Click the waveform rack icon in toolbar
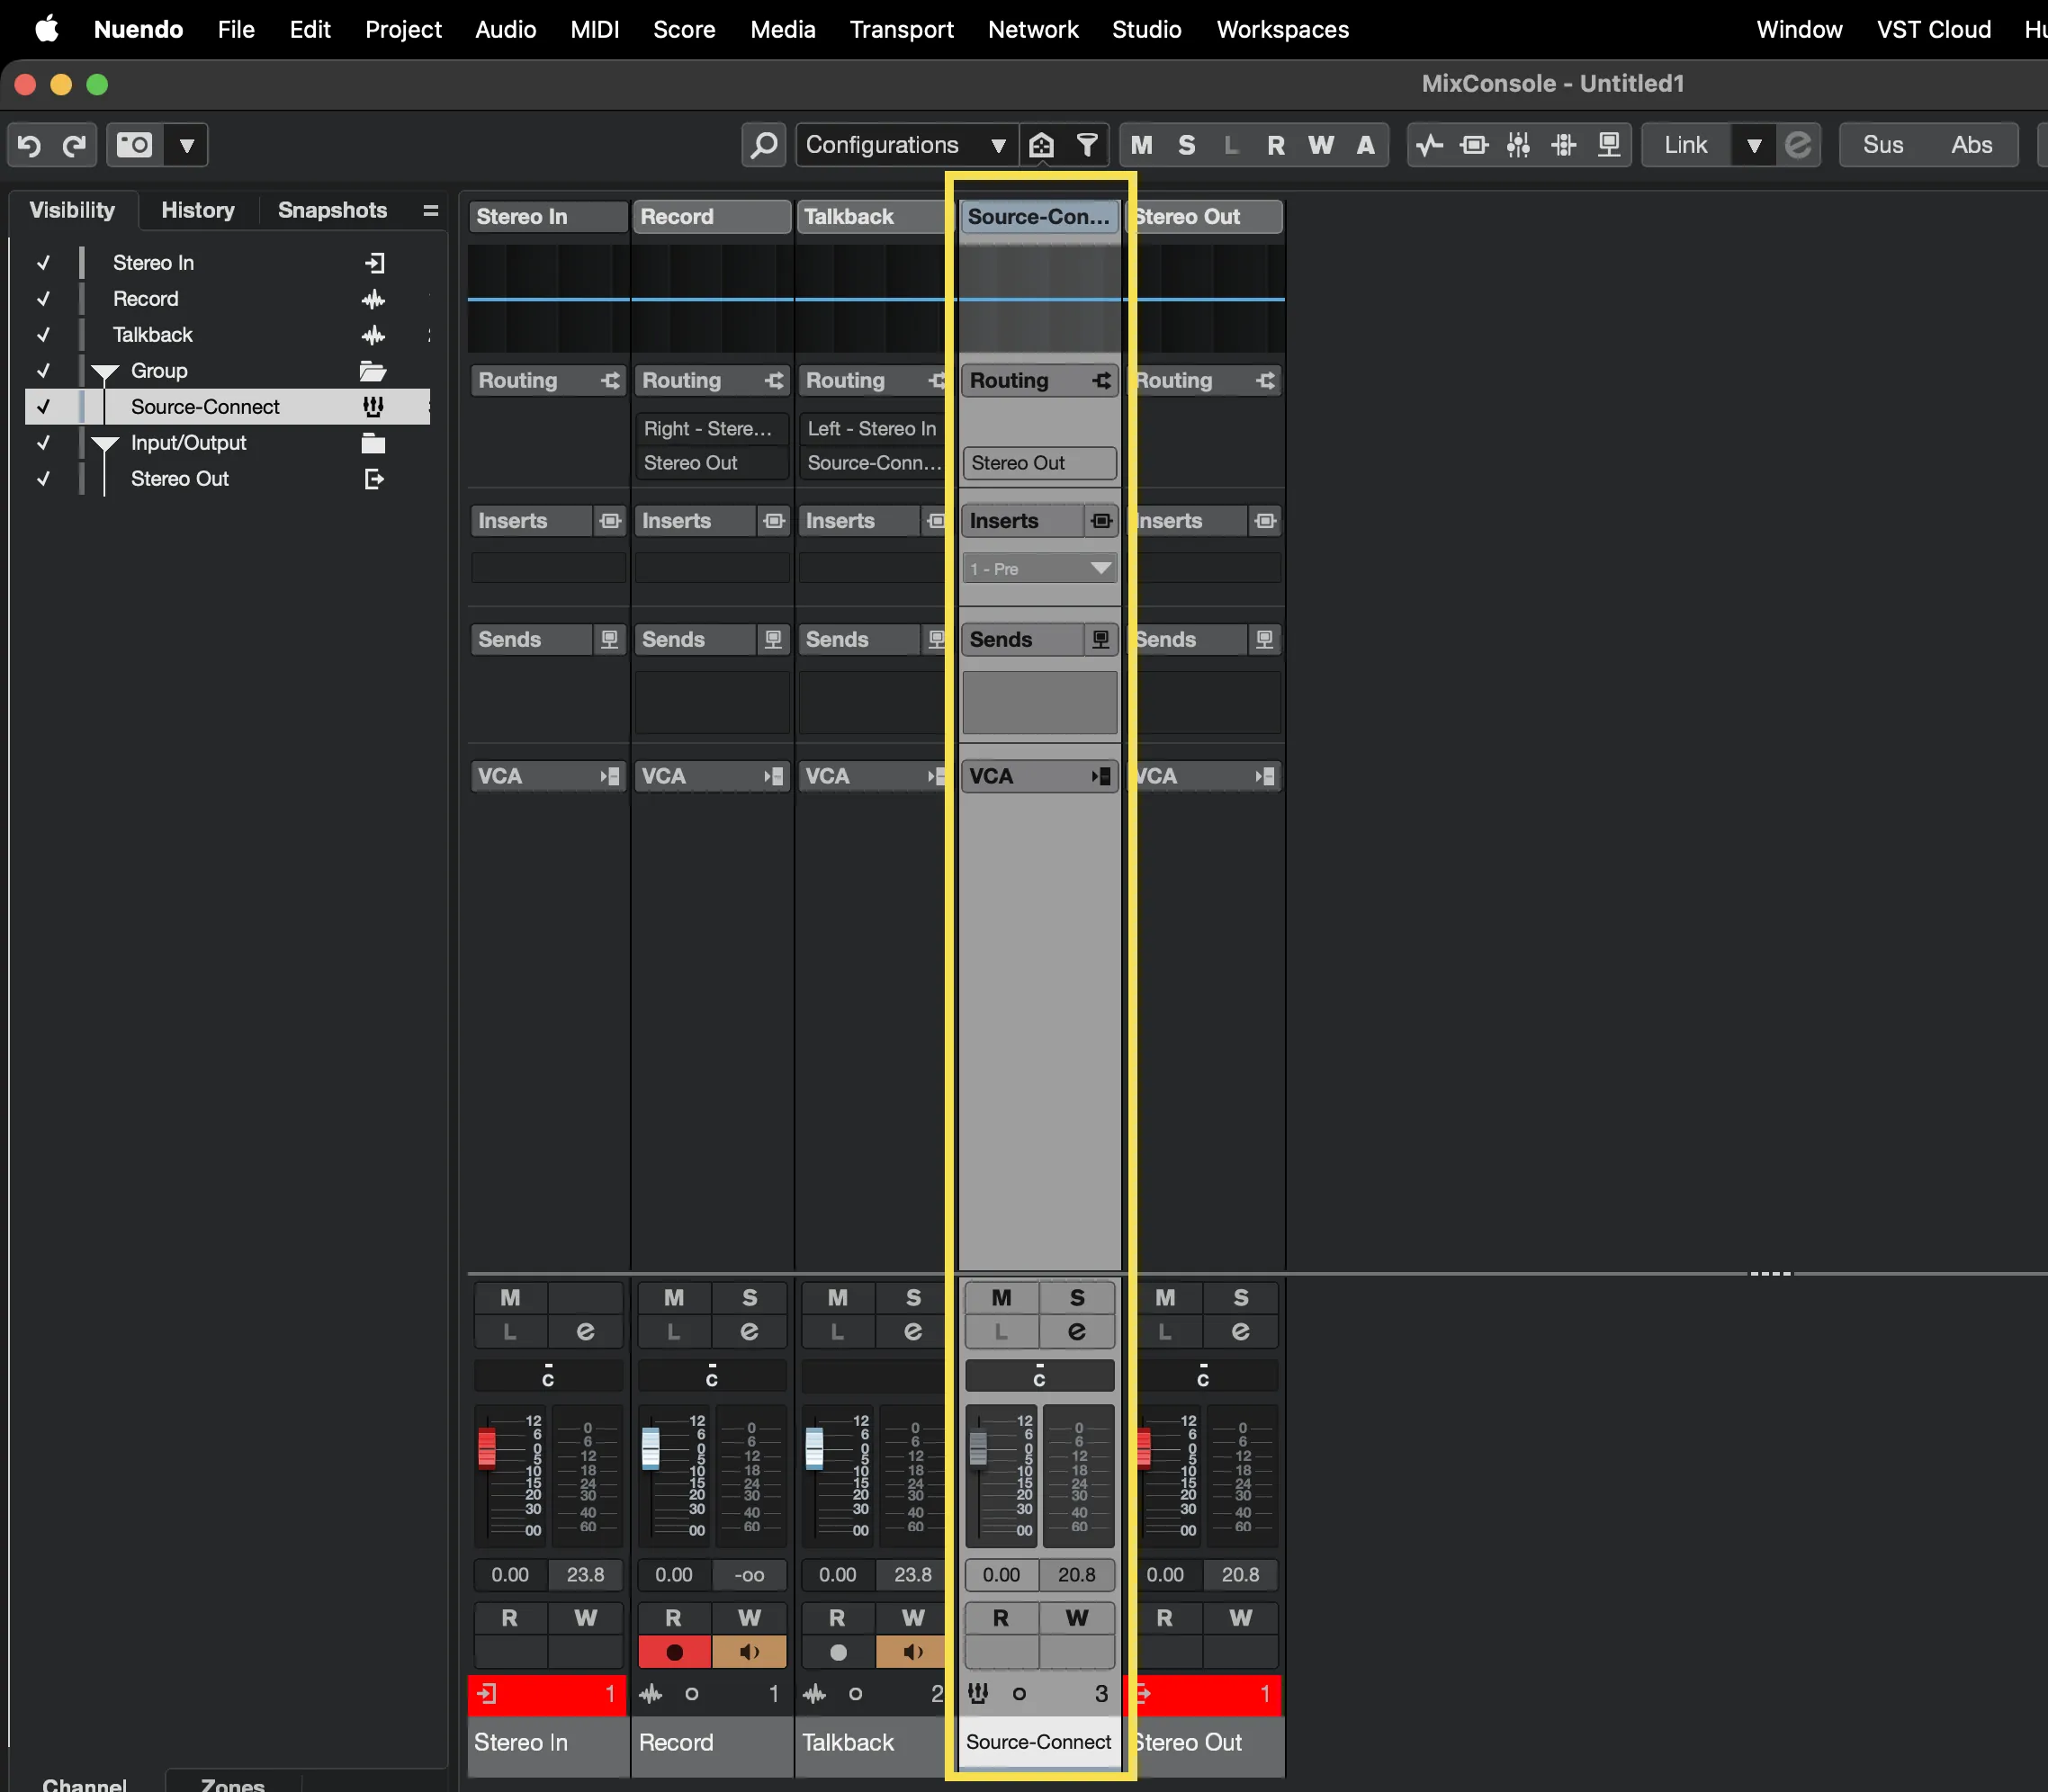 click(1430, 146)
